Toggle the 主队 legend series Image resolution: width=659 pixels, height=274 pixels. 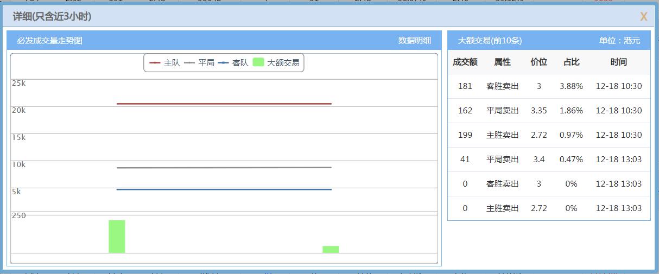tap(164, 63)
